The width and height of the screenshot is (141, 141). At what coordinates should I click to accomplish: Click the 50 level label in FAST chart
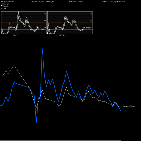pyautogui.click(x=45, y=21)
